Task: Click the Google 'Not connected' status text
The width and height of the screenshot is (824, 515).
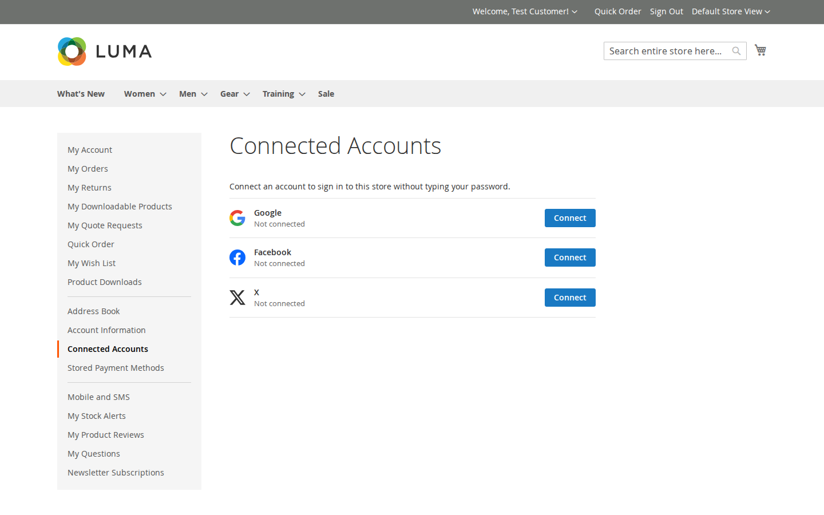Action: pos(279,224)
